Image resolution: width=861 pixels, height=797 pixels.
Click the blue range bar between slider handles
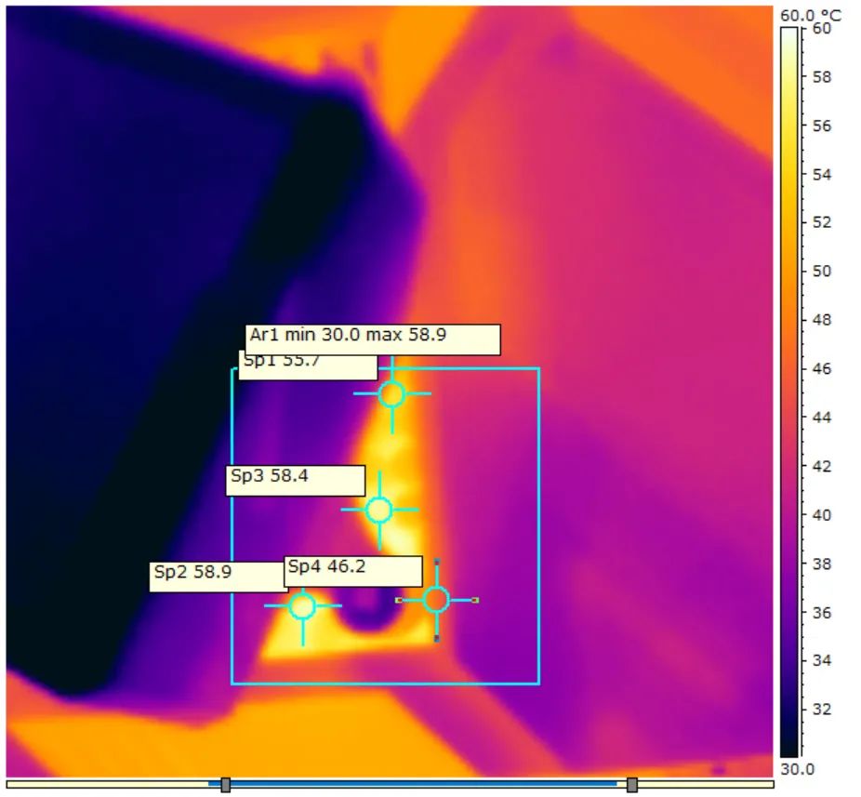point(428,785)
